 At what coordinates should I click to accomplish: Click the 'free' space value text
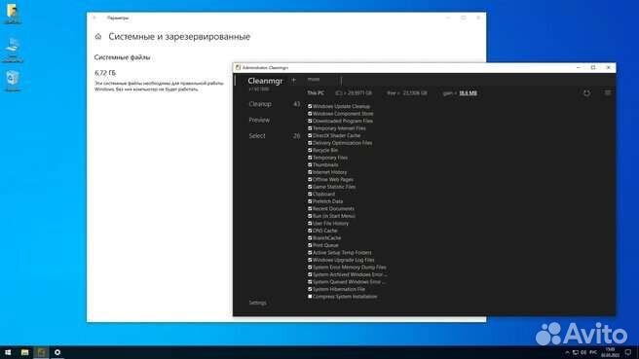point(407,93)
